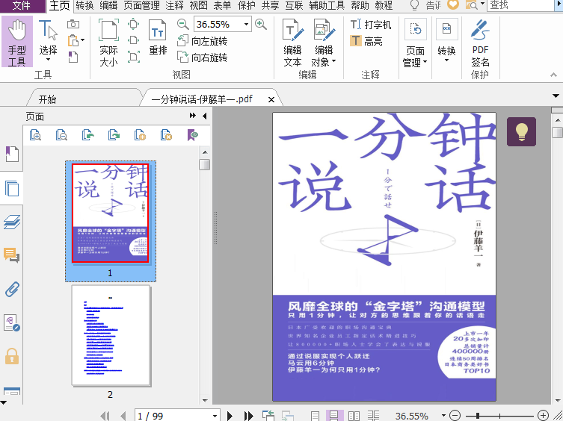The height and width of the screenshot is (421, 563).
Task: Expand pages panel with double arrow
Action: click(193, 116)
